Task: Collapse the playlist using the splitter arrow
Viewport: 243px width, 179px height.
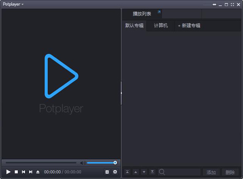Action: click(121, 93)
